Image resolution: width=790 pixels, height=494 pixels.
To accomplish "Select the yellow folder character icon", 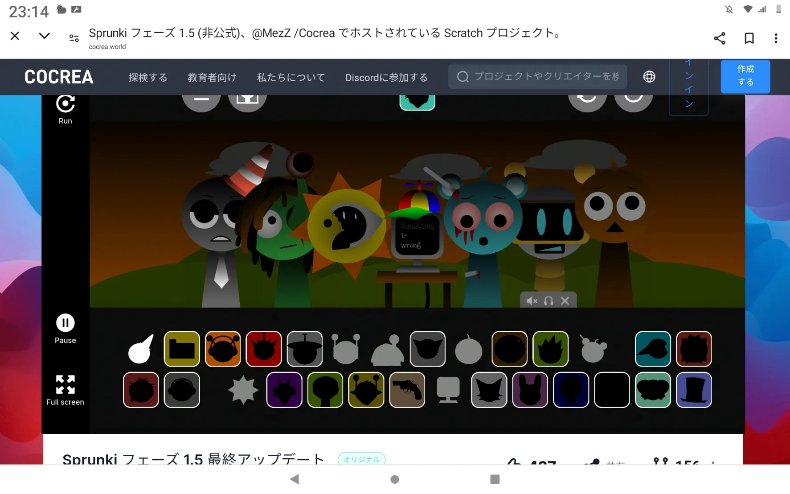I will pos(182,349).
